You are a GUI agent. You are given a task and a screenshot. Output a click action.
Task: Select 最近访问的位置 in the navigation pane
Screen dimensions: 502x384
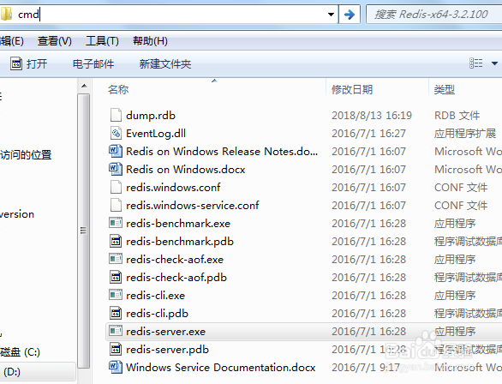click(x=26, y=155)
